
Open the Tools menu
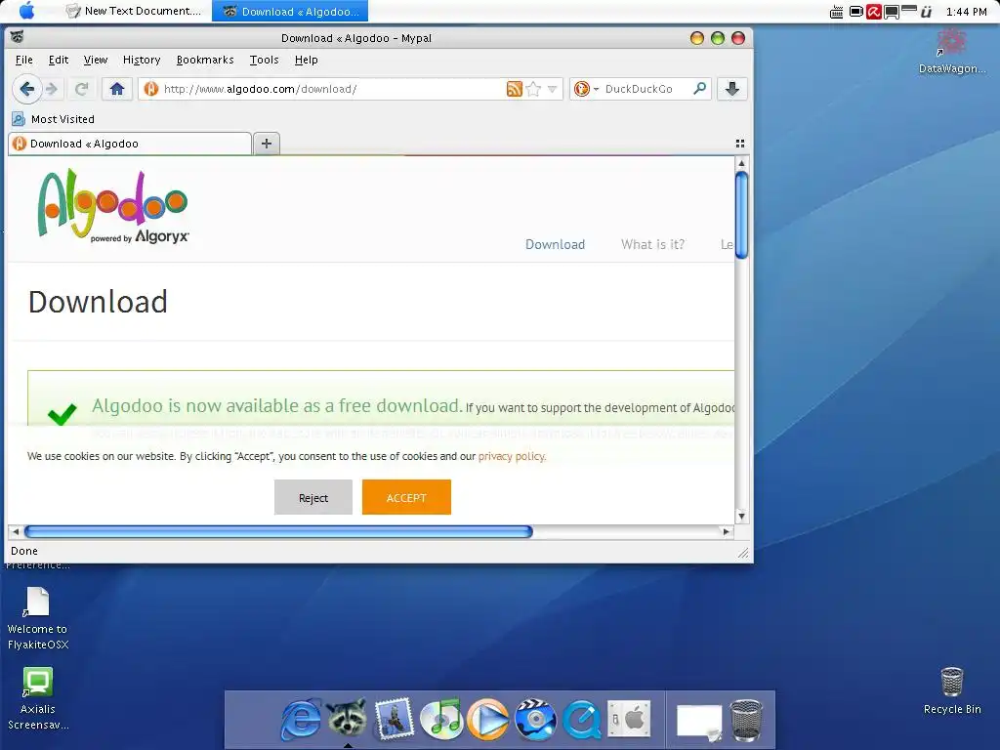(x=264, y=60)
